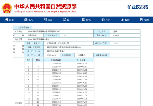153x106 pixels.
Task: Click the ministry title 中华人民共和国自然资源部
Action: [x=45, y=6]
